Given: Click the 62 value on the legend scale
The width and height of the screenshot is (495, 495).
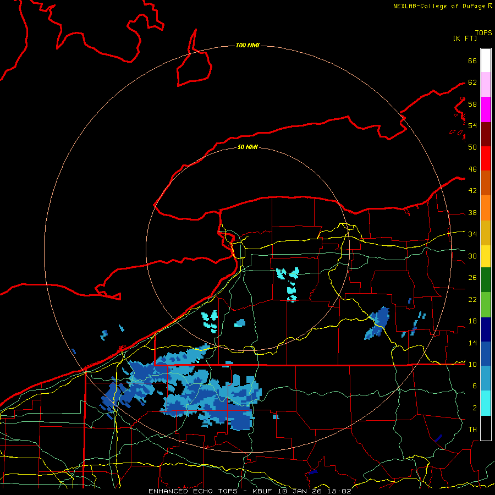Looking at the screenshot, I should pos(472,82).
